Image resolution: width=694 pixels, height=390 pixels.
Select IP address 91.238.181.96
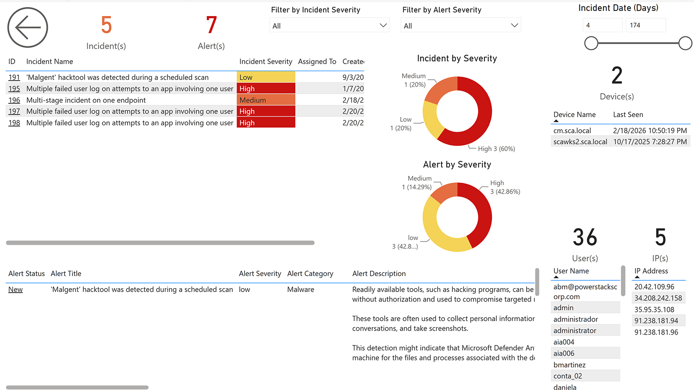(x=659, y=332)
